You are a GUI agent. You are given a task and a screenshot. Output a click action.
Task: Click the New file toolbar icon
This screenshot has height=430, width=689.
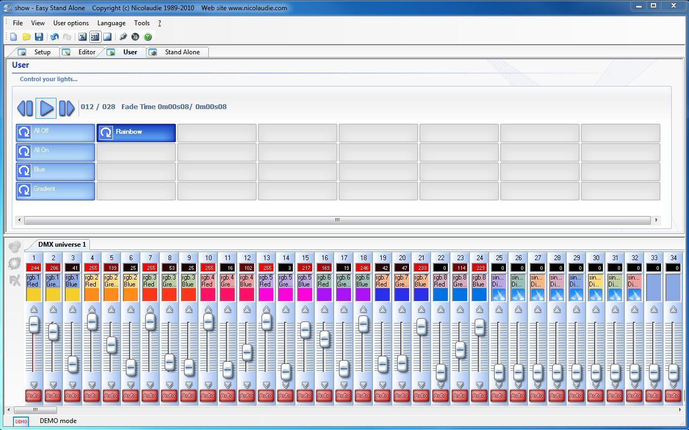(x=13, y=37)
